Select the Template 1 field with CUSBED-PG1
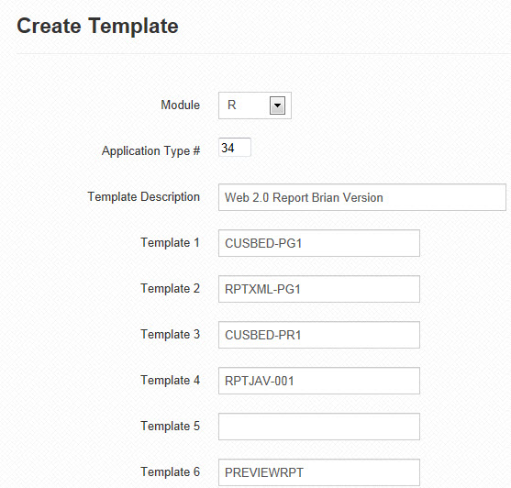Viewport: 511px width, 488px height. pyautogui.click(x=319, y=243)
